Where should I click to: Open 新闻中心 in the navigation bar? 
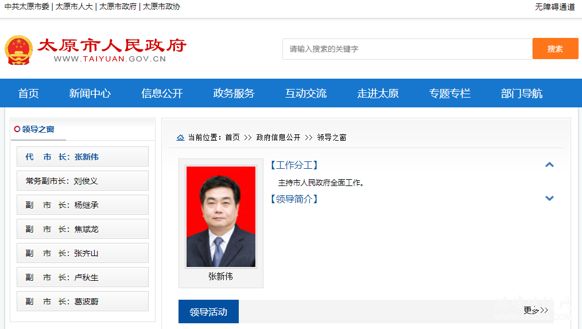click(x=90, y=94)
